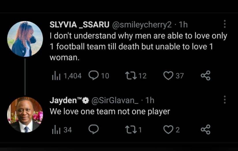Go to the @SirGlavan_ handle
Viewport: 238px width, 151px height.
115,100
